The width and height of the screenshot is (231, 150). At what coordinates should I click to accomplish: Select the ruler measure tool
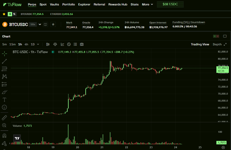[4, 118]
